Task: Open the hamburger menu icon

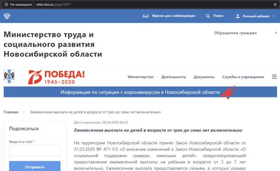Action: 274,77
